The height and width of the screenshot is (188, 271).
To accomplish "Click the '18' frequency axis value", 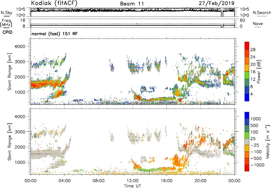I will [x=23, y=20].
